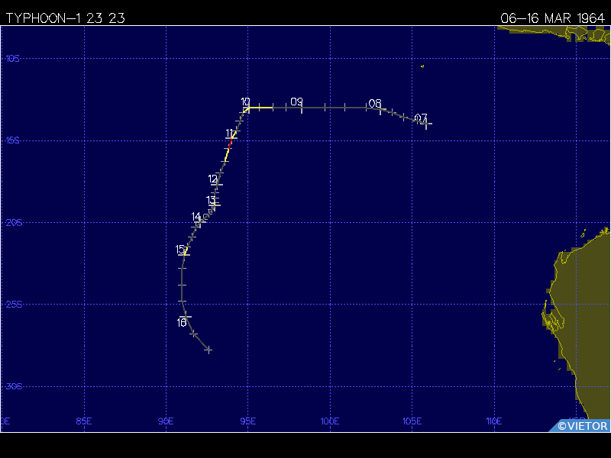Viewport: 611px width, 458px height.
Task: Click the 15S latitude label
Action: click(12, 140)
